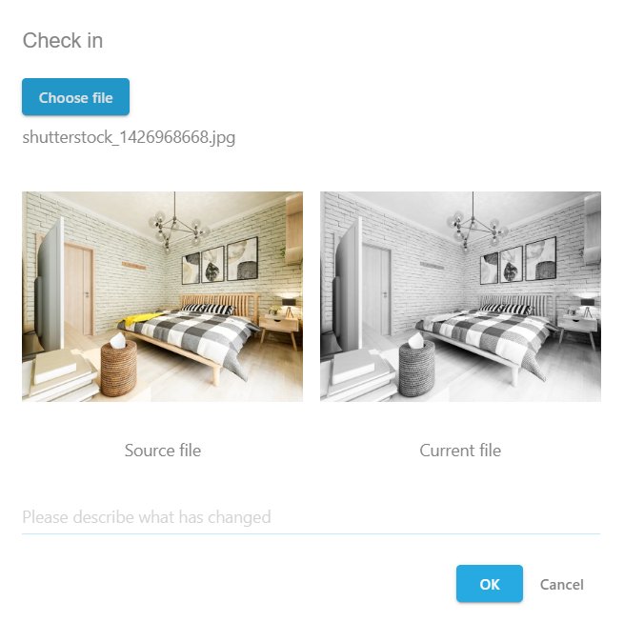624x622 pixels.
Task: Click the image above the Current file label
Action: 460,296
